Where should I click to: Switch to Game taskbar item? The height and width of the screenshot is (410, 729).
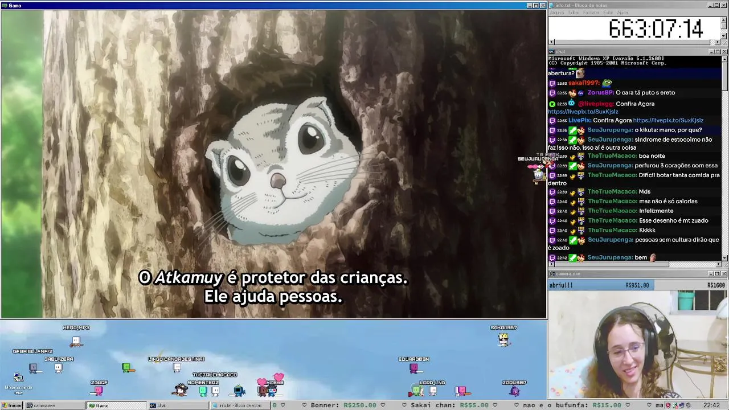click(117, 405)
